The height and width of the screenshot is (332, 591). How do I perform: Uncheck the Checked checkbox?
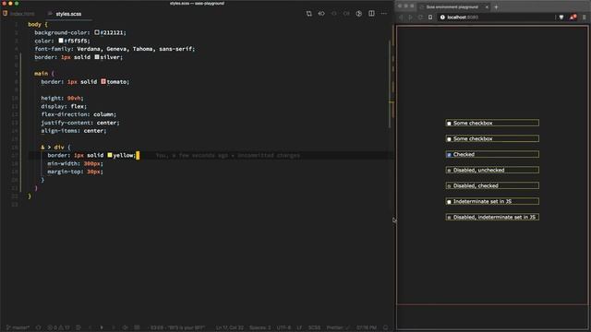pos(449,155)
